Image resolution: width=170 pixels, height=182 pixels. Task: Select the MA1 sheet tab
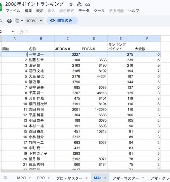(98, 178)
